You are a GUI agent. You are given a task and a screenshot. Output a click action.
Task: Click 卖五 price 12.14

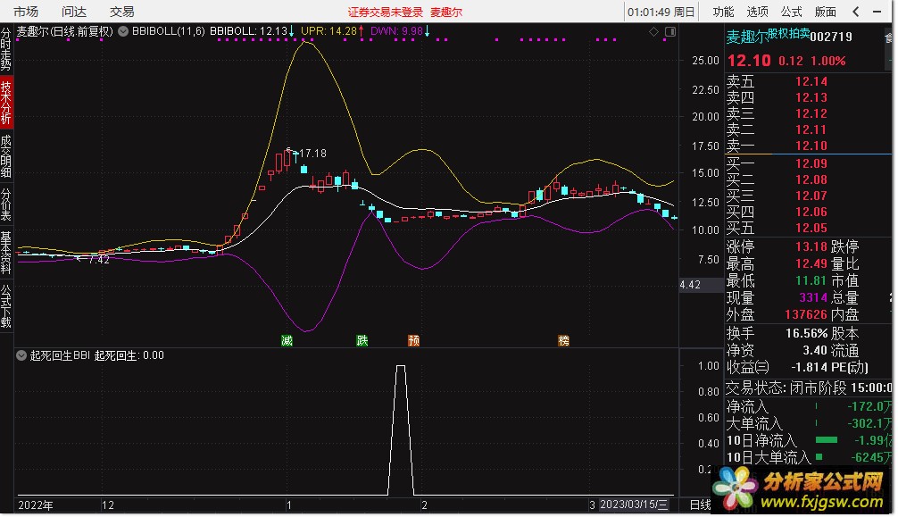(811, 81)
